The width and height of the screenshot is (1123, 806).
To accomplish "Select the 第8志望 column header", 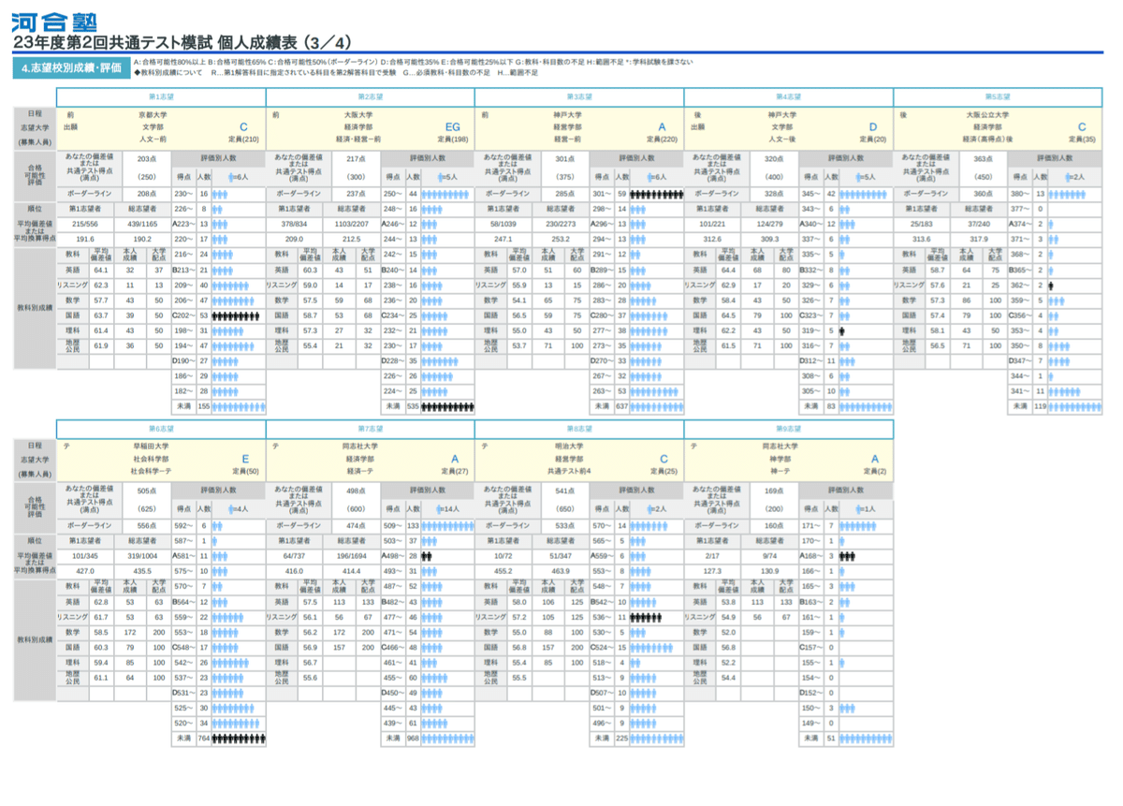I will 580,429.
